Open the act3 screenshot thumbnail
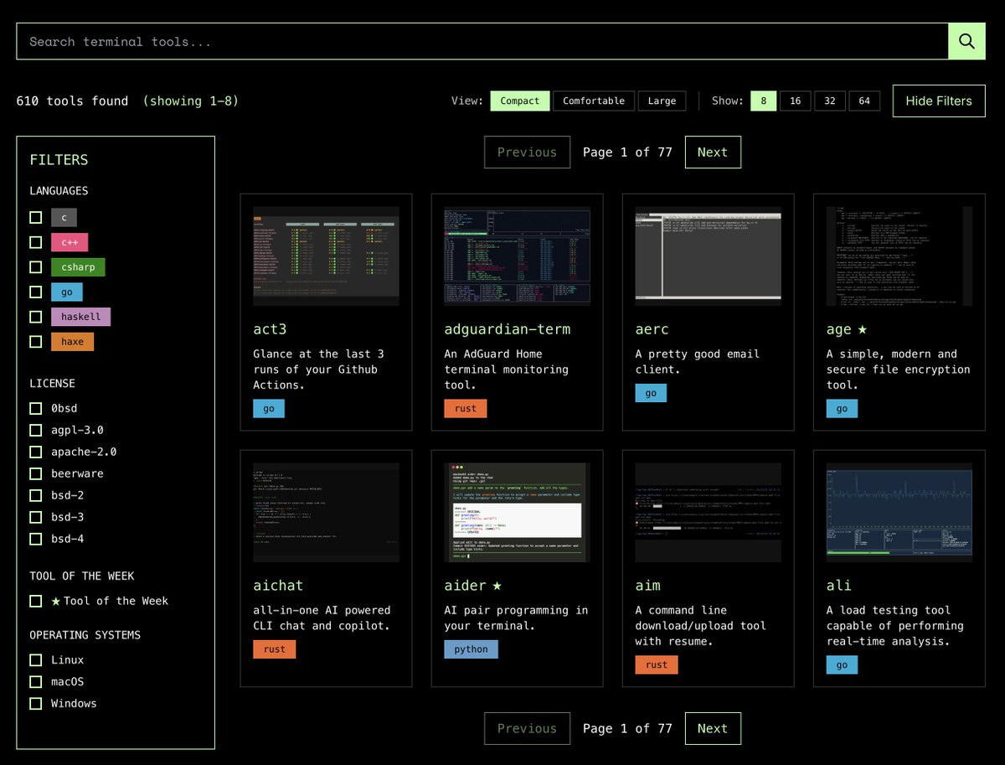This screenshot has height=765, width=1005. point(326,256)
